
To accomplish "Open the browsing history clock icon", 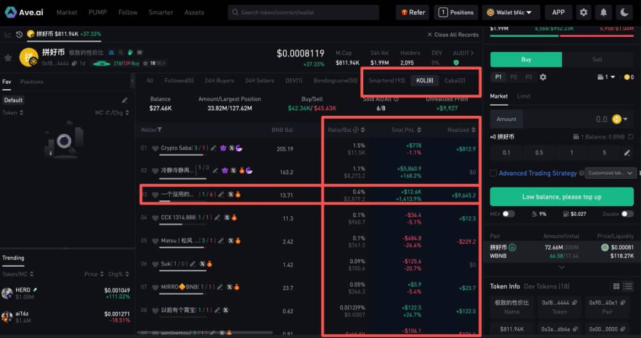I will 19,34.
